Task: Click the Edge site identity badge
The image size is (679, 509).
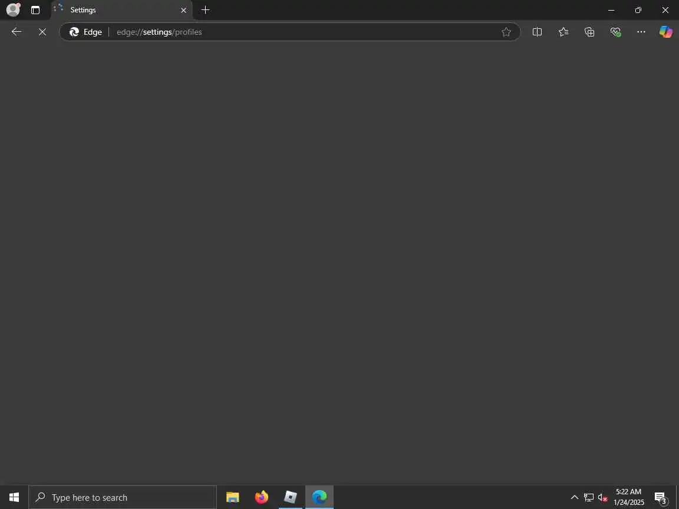Action: tap(85, 32)
